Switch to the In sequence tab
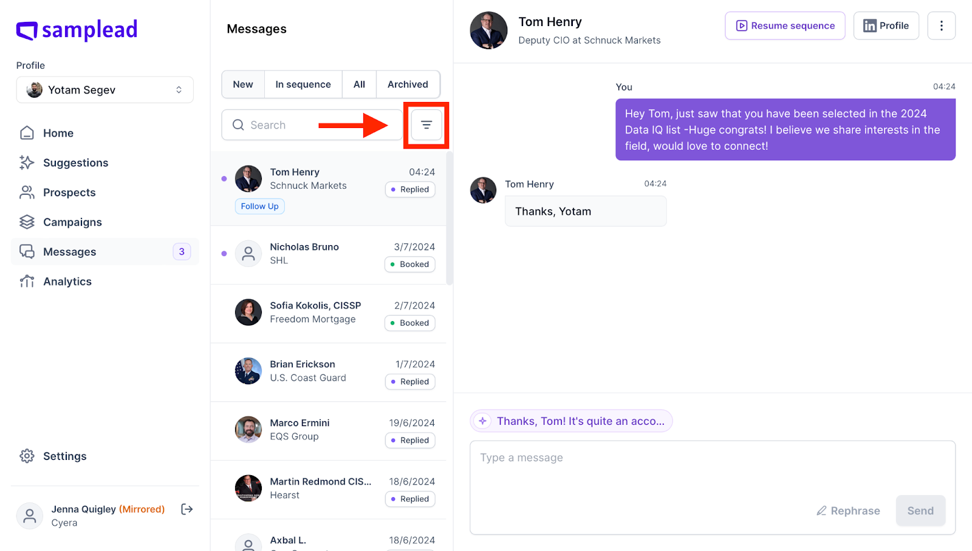Viewport: 972px width, 551px height. tap(303, 84)
